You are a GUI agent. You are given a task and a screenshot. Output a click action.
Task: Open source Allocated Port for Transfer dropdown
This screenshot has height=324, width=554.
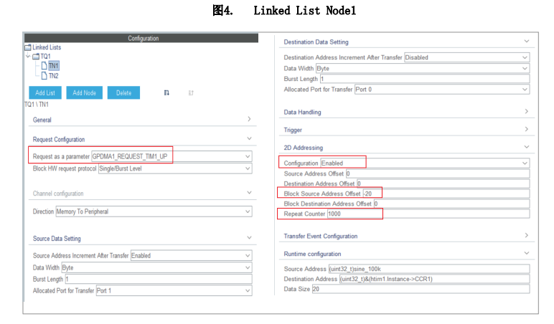coord(248,291)
